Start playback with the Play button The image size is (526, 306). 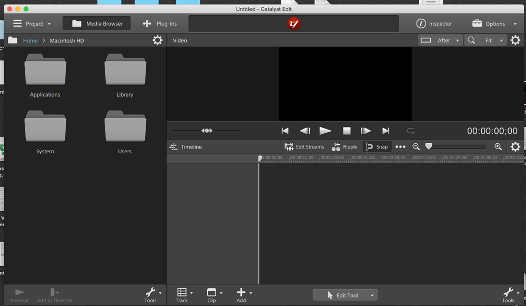[x=326, y=131]
